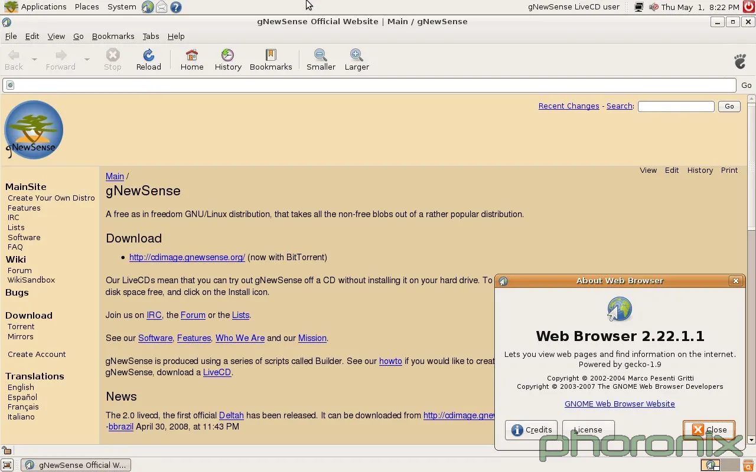Click the address bar field

click(369, 86)
